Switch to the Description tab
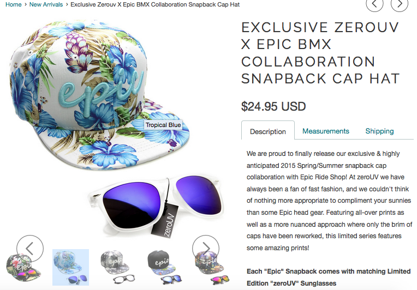Screen dimensions: 417x290 coord(268,131)
